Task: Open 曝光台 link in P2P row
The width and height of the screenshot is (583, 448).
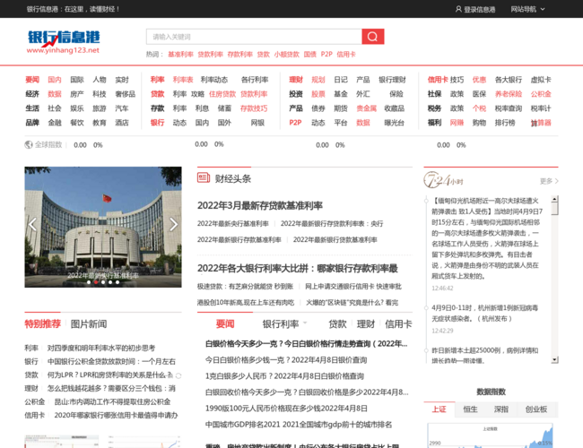Action: [x=394, y=123]
